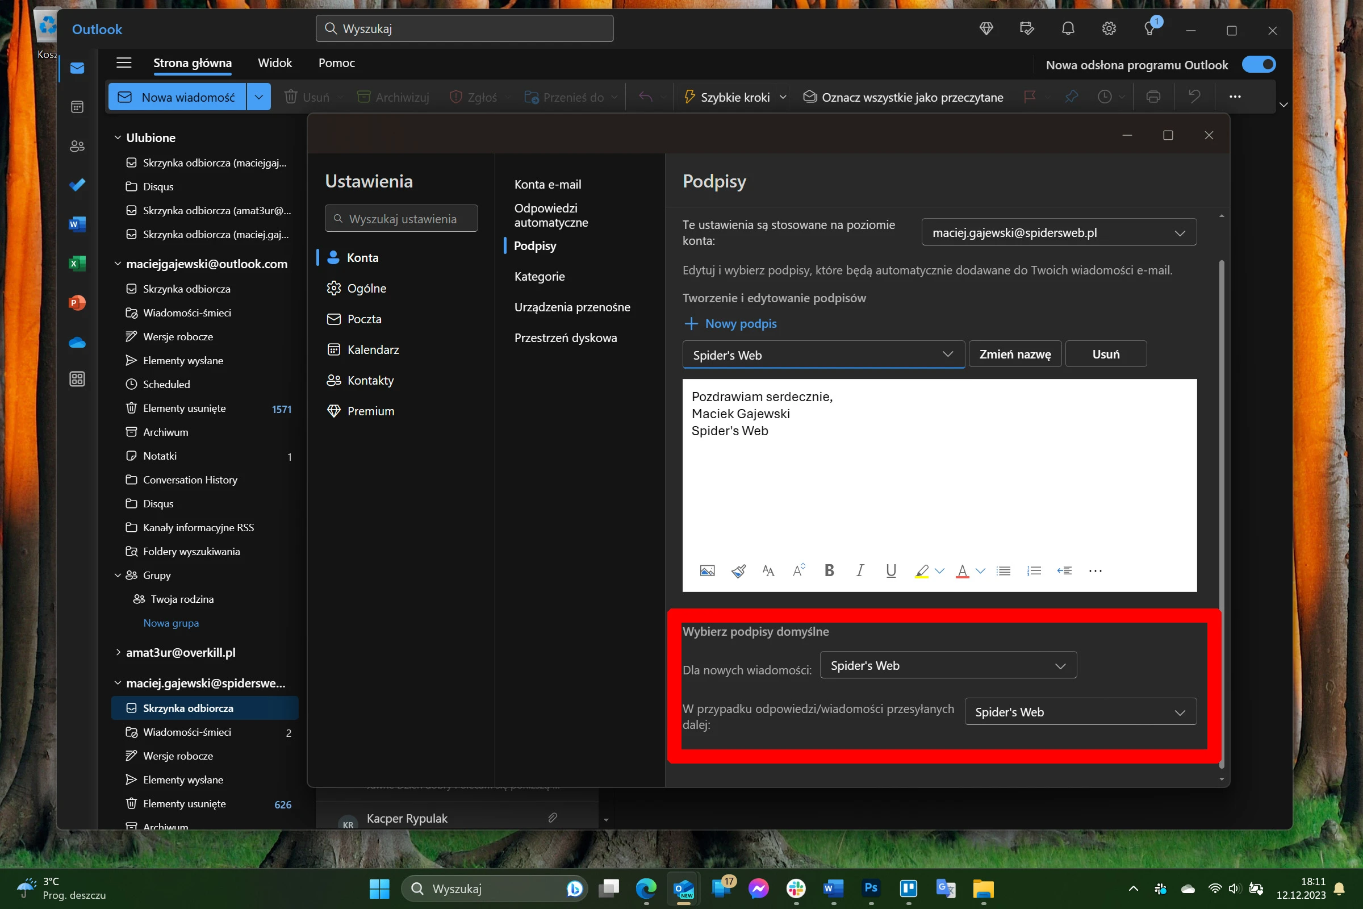Viewport: 1363px width, 909px height.
Task: Open the tips lightbulb icon
Action: pyautogui.click(x=1149, y=28)
